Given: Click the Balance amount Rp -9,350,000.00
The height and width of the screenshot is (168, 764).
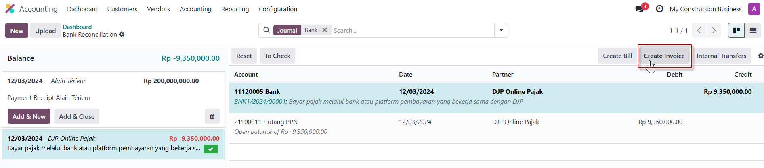Looking at the screenshot, I should click(x=191, y=58).
